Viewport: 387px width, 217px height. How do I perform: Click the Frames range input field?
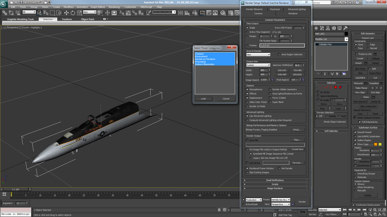pos(282,46)
